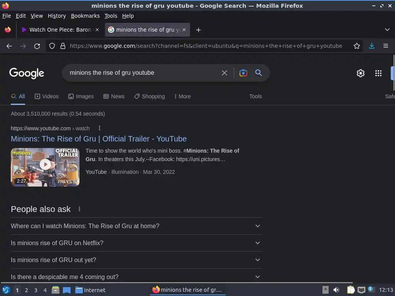
Task: Open the taskbar start menu
Action: (6, 290)
